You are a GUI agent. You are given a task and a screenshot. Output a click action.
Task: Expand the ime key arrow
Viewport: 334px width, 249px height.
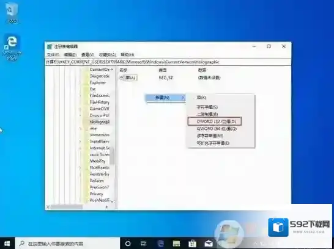80,129
